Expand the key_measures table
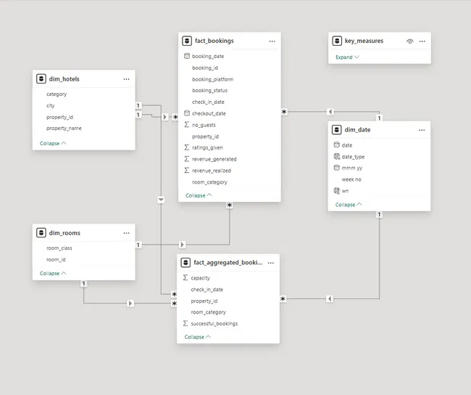This screenshot has width=471, height=395. 347,57
